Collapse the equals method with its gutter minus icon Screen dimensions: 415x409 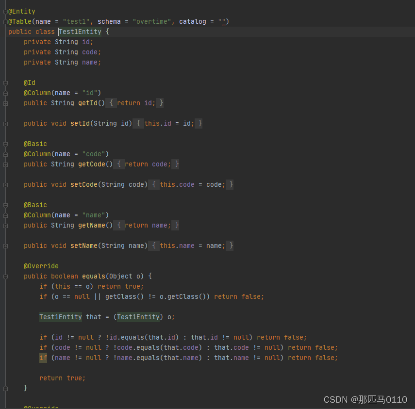coord(5,276)
